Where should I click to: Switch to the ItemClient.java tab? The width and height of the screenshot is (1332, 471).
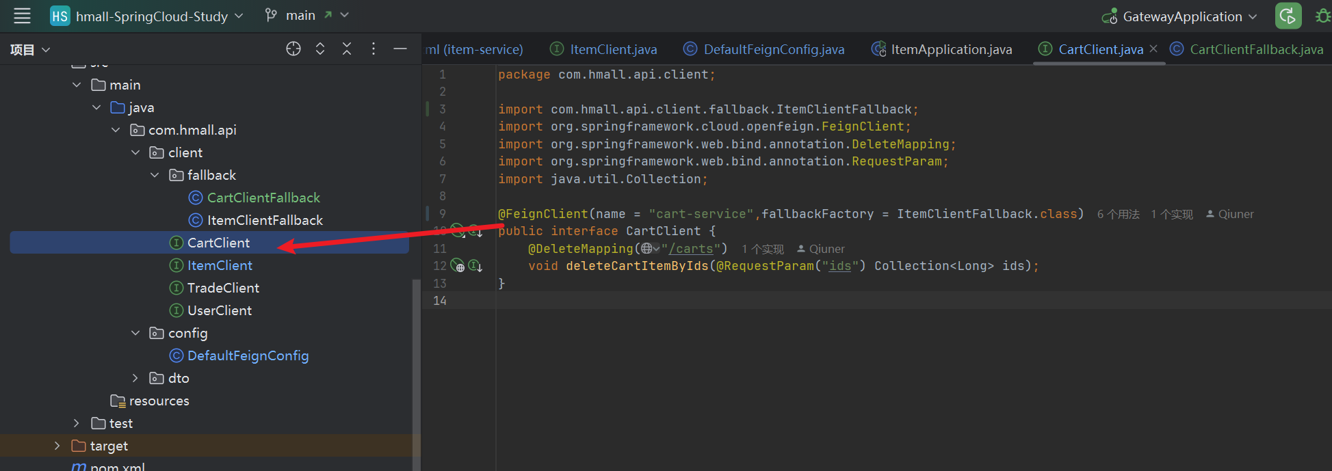(603, 49)
